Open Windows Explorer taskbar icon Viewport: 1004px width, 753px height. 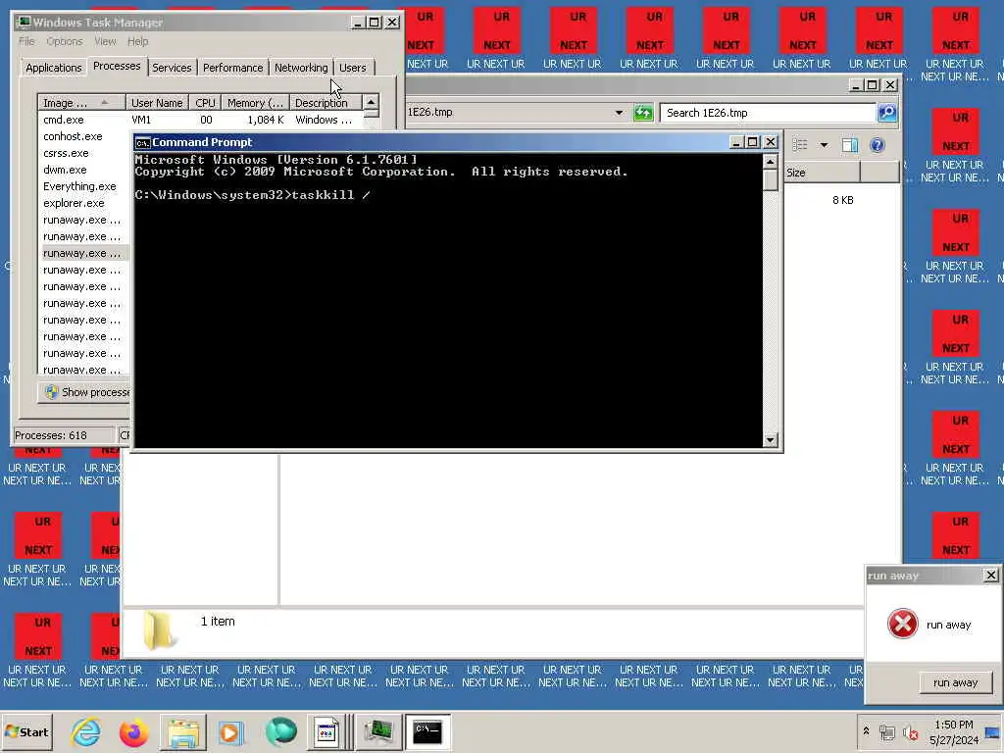click(183, 731)
